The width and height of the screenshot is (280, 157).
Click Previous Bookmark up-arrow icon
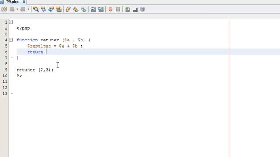pyautogui.click(x=68, y=9)
